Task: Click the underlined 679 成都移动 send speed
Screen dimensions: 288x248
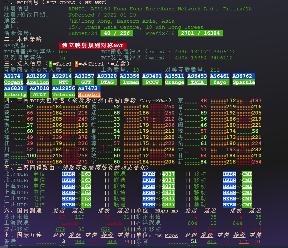Action: click(60, 229)
